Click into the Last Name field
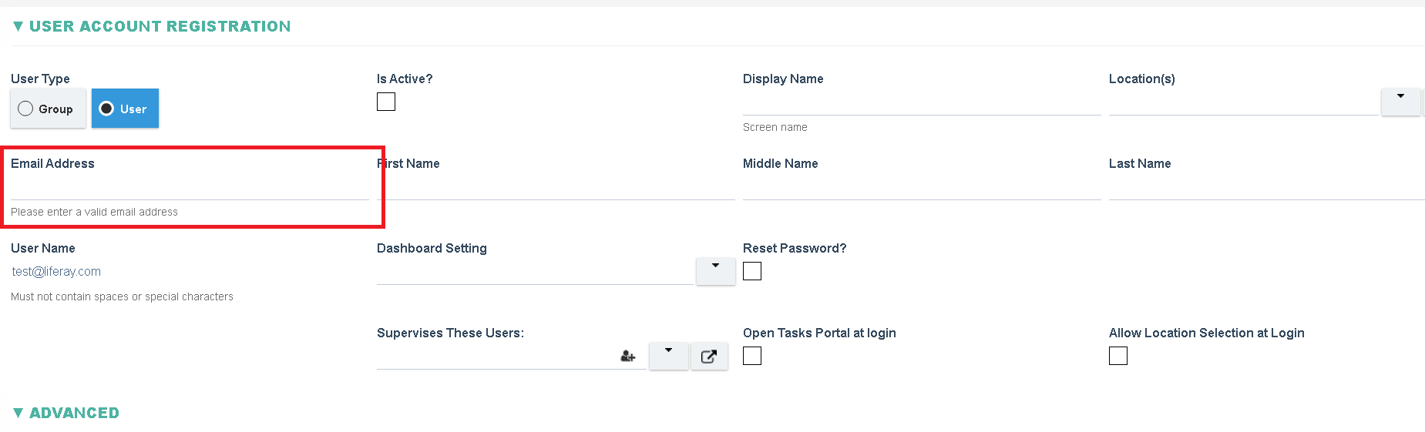 pos(1267,187)
